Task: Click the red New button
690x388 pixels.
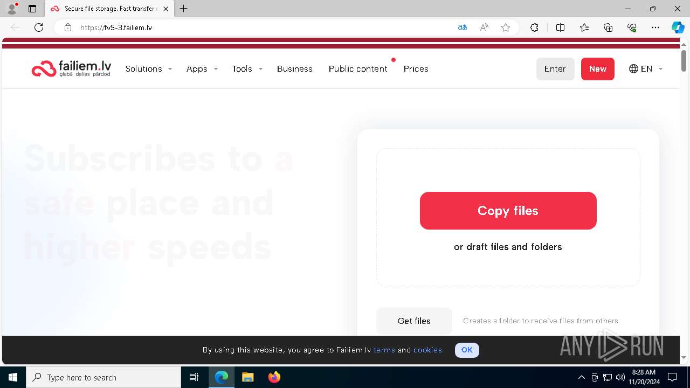Action: point(598,69)
